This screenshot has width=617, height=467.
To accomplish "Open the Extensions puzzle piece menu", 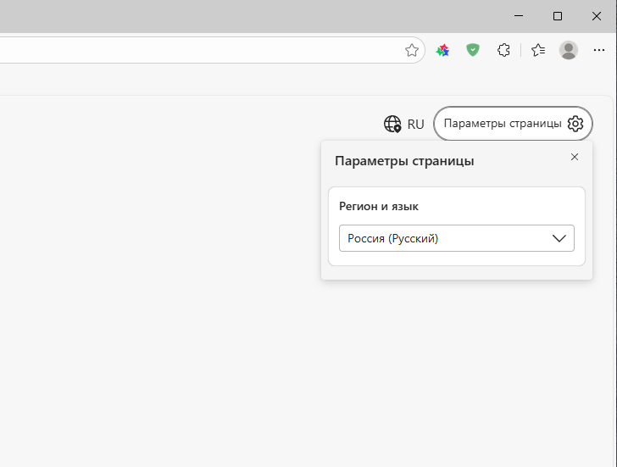I will (x=503, y=50).
